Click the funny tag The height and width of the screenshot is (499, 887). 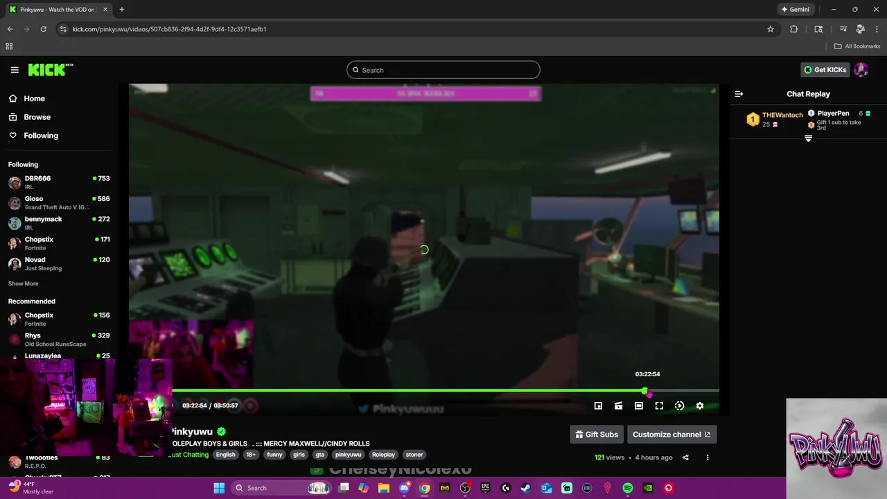274,455
